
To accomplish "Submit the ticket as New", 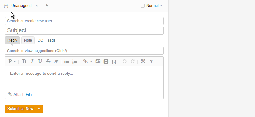I will [20, 109].
